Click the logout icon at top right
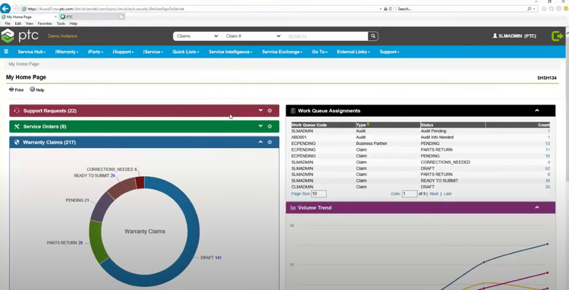The width and height of the screenshot is (569, 290). pyautogui.click(x=557, y=36)
